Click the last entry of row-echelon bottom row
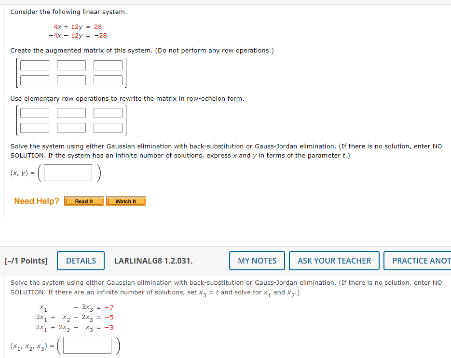451x358 pixels. [108, 128]
